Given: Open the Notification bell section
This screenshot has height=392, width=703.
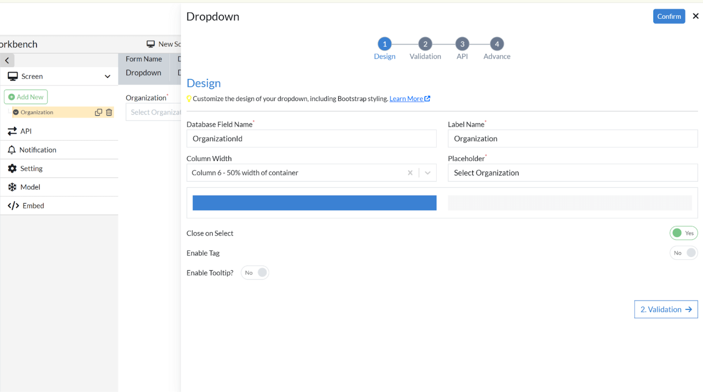Looking at the screenshot, I should click(37, 150).
